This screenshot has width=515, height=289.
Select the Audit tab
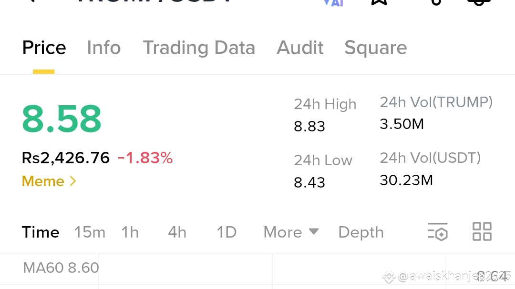click(300, 48)
